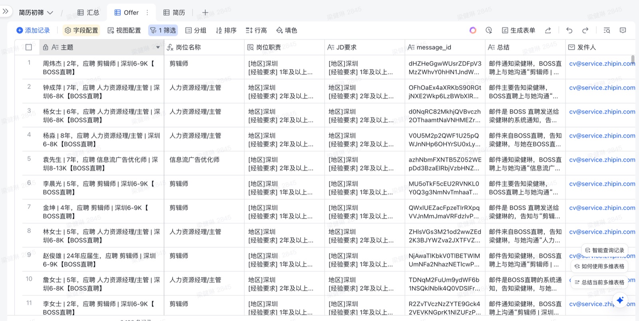Open the 填色 fill color tool
Image resolution: width=639 pixels, height=321 pixels.
[x=287, y=30]
